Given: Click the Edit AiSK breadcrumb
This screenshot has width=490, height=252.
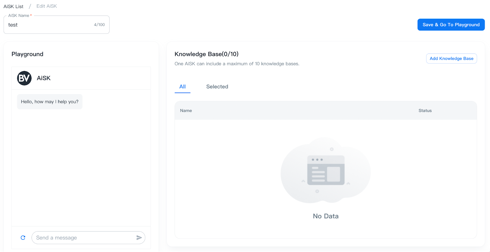Looking at the screenshot, I should click(47, 6).
